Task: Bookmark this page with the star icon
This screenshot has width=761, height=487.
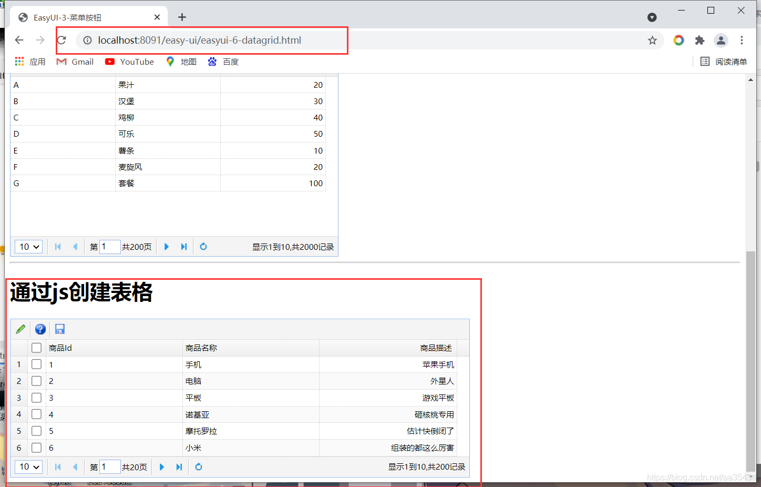Action: tap(652, 40)
